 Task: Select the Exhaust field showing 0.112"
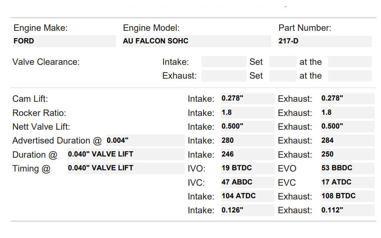347,210
